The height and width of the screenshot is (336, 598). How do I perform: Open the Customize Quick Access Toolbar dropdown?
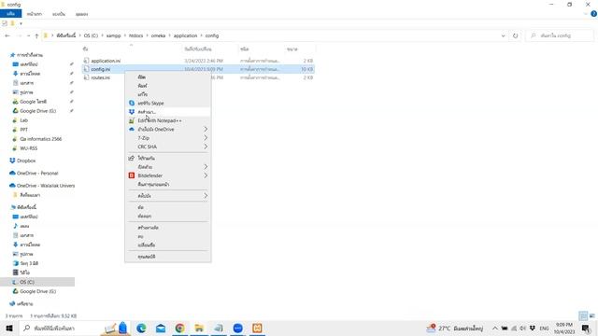(x=21, y=23)
